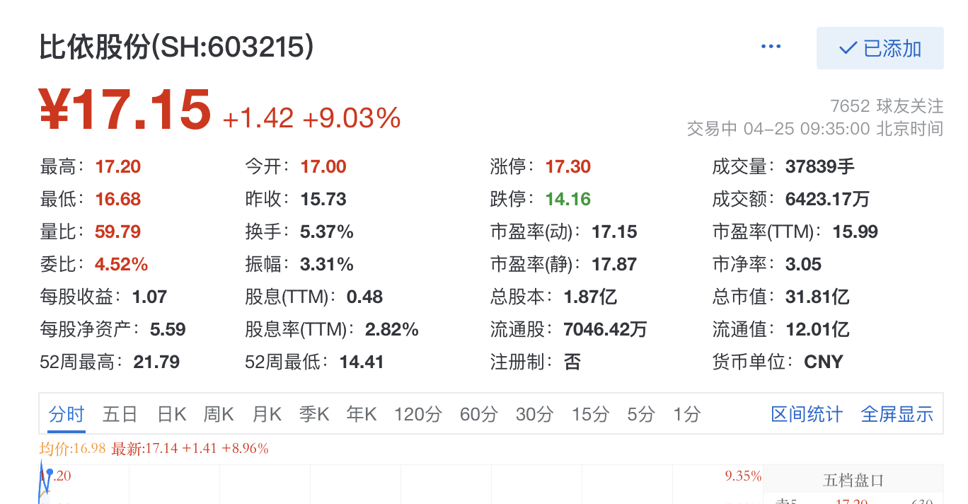The image size is (968, 504).
Task: Select the 分时 chart tab
Action: 67,414
